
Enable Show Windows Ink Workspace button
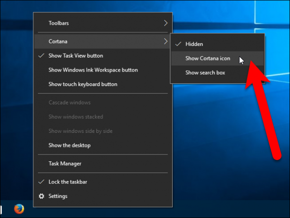point(93,70)
